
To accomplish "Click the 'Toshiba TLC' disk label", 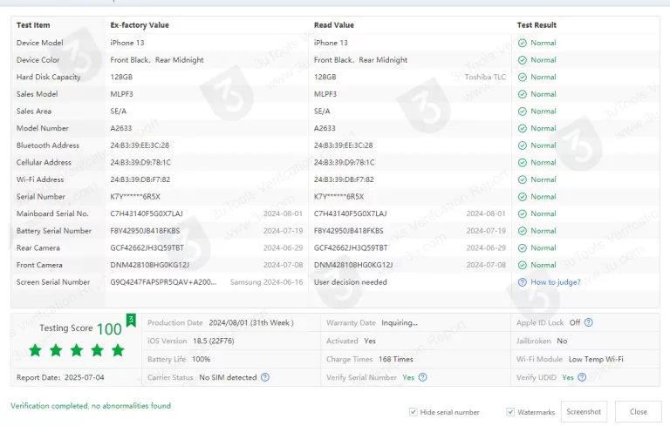I will pos(485,78).
